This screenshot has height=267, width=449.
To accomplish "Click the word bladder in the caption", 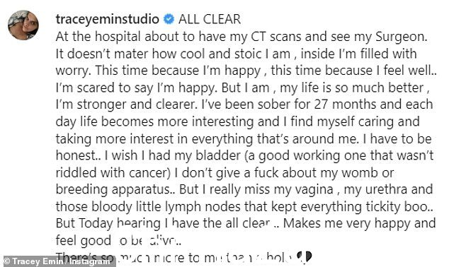I will (218, 155).
